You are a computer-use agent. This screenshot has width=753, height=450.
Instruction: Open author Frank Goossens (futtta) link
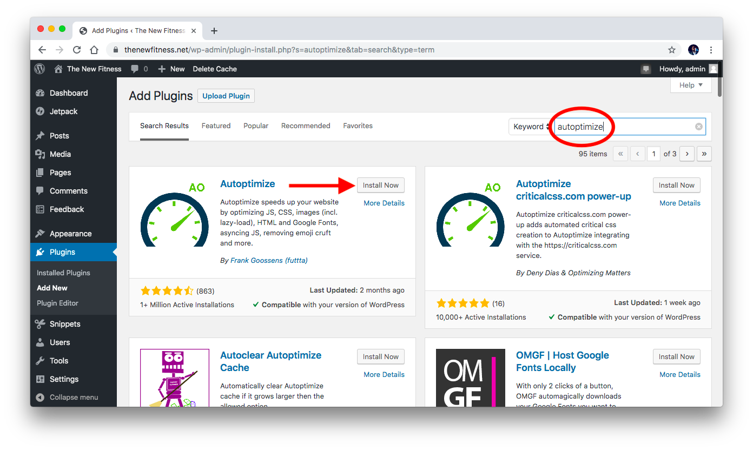tap(269, 260)
